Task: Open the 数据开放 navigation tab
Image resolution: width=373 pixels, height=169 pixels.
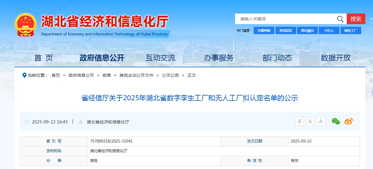Action: (x=336, y=58)
